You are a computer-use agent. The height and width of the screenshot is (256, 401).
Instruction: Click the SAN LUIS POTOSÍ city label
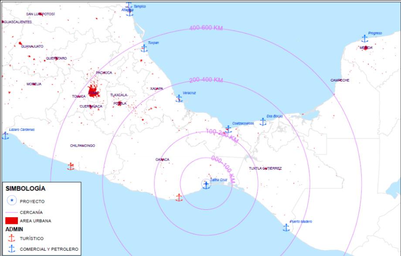point(41,14)
